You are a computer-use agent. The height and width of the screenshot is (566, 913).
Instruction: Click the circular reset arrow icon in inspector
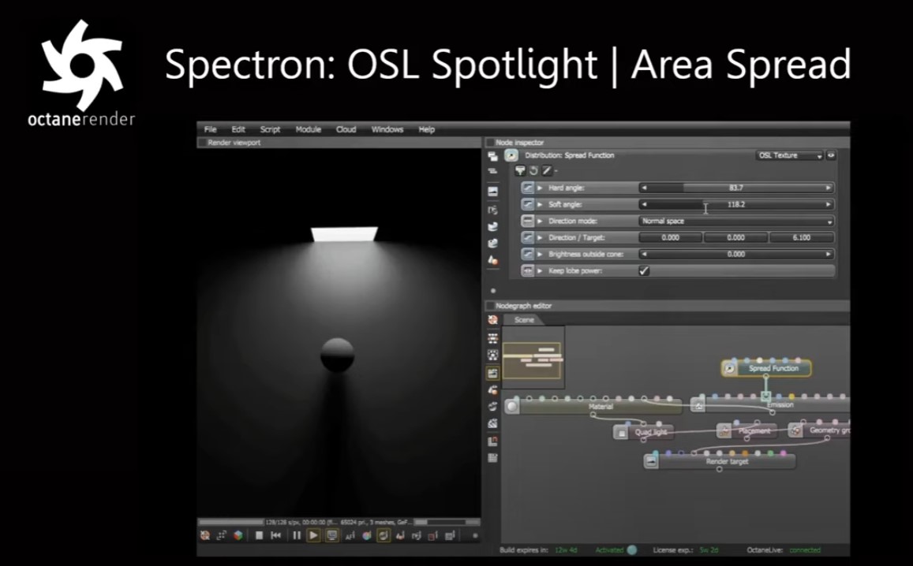(x=533, y=170)
